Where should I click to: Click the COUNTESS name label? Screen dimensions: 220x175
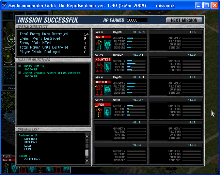[x=103, y=59]
